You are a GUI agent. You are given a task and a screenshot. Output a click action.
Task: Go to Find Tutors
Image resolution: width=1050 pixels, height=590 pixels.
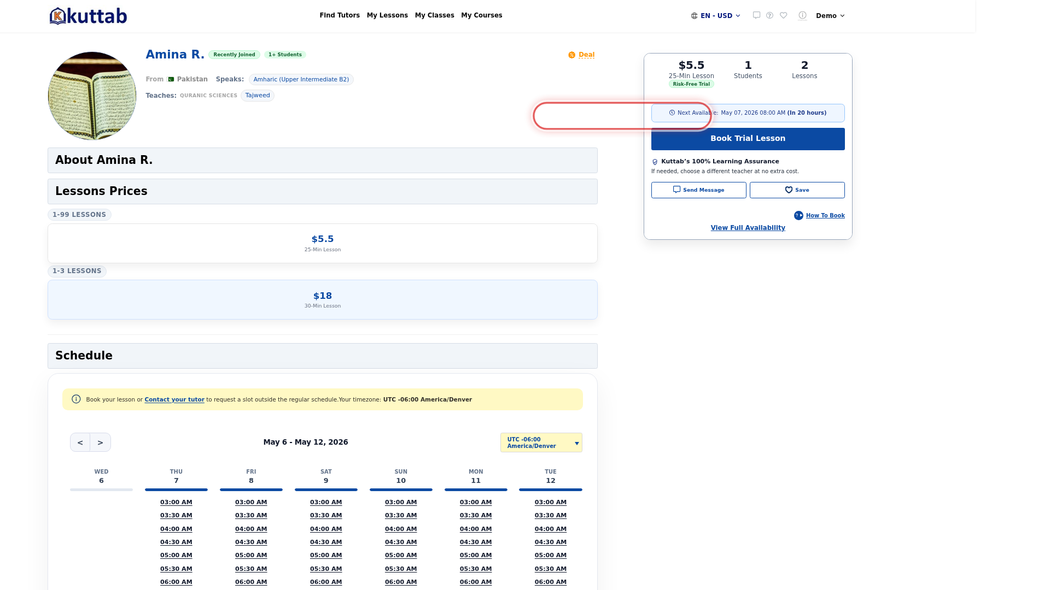pos(340,15)
